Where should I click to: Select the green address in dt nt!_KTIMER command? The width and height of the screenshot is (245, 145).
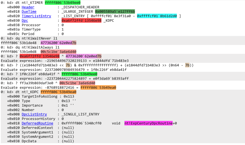[63, 3]
